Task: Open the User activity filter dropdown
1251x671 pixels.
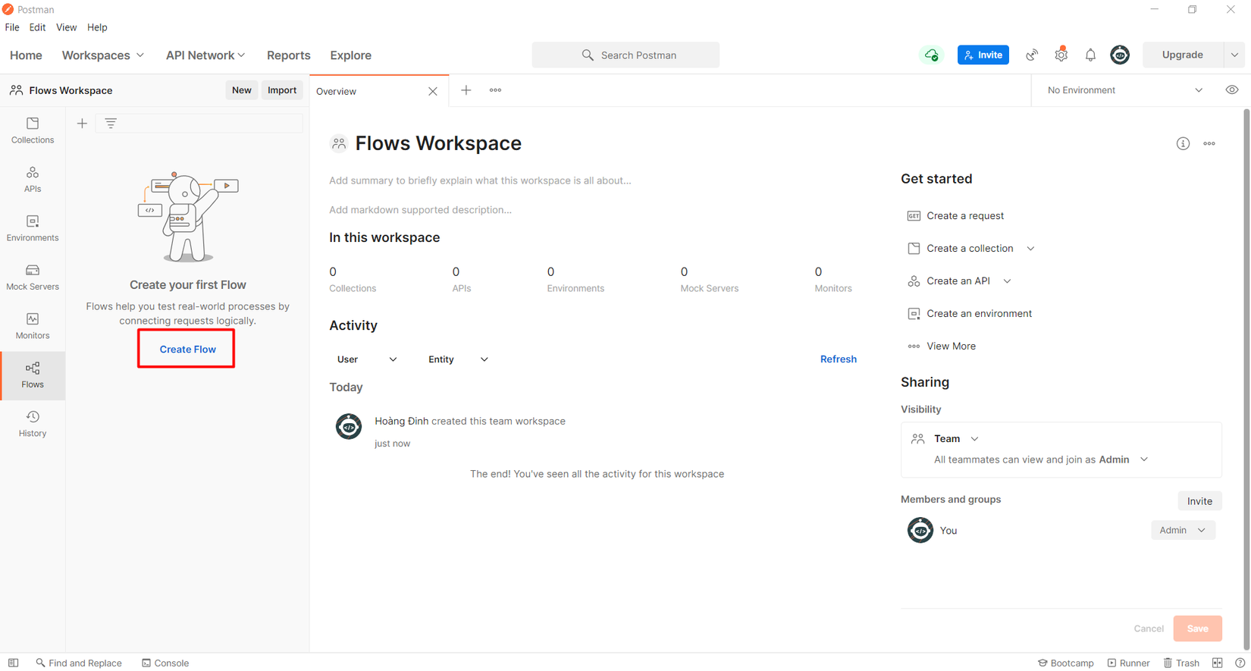Action: click(367, 359)
